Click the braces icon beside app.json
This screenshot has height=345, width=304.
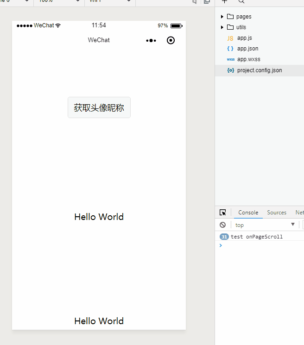point(230,49)
